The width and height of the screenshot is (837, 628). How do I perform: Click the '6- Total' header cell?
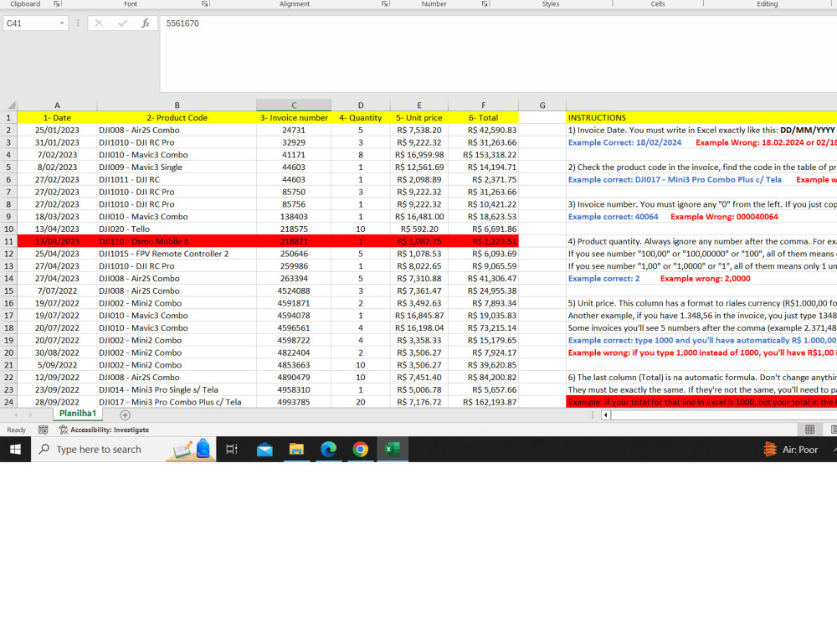[483, 117]
